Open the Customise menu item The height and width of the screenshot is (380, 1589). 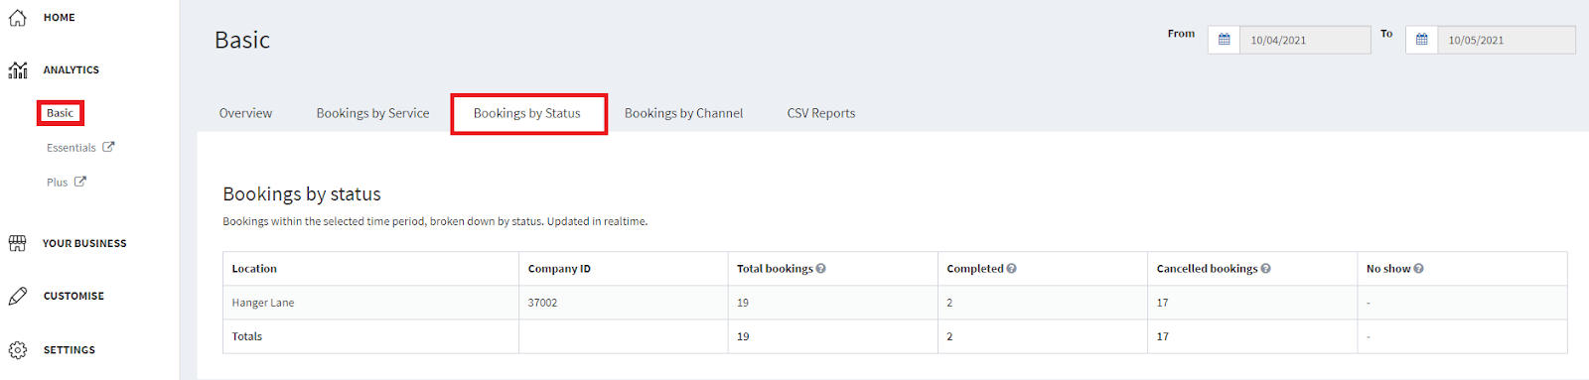(x=73, y=296)
